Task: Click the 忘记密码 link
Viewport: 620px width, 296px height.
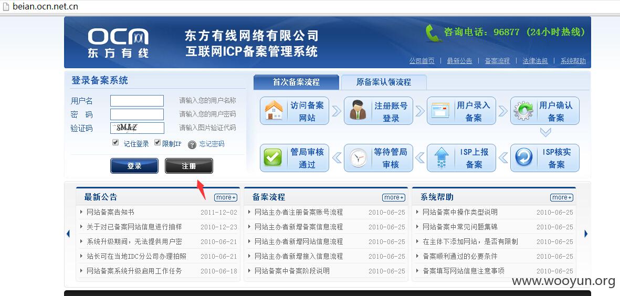Action: 212,144
